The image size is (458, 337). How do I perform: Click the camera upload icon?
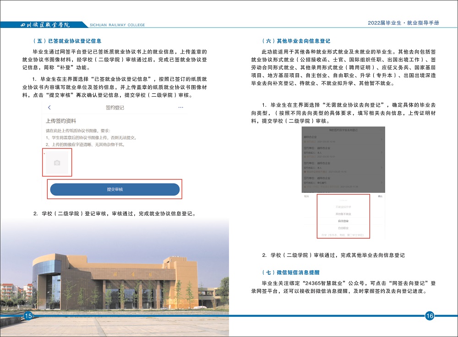[57, 163]
